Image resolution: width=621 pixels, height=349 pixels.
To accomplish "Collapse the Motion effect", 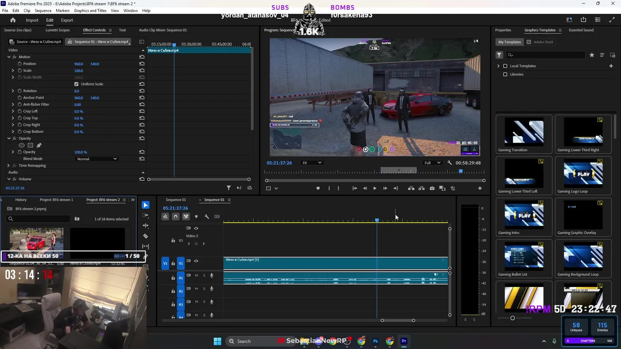I will 8,57.
